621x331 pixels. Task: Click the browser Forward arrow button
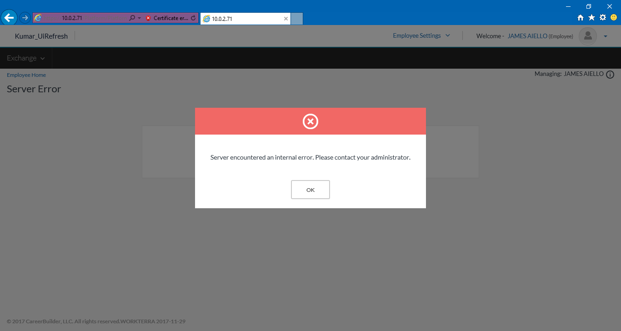click(25, 18)
